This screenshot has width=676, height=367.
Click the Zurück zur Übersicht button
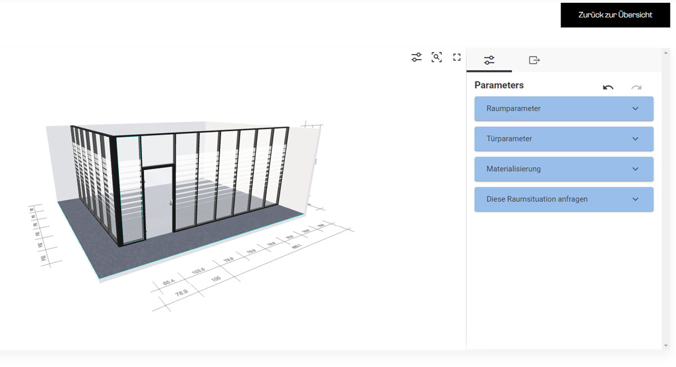point(615,15)
